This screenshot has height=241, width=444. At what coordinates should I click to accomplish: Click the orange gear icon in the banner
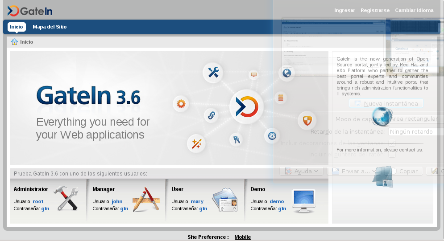click(181, 104)
